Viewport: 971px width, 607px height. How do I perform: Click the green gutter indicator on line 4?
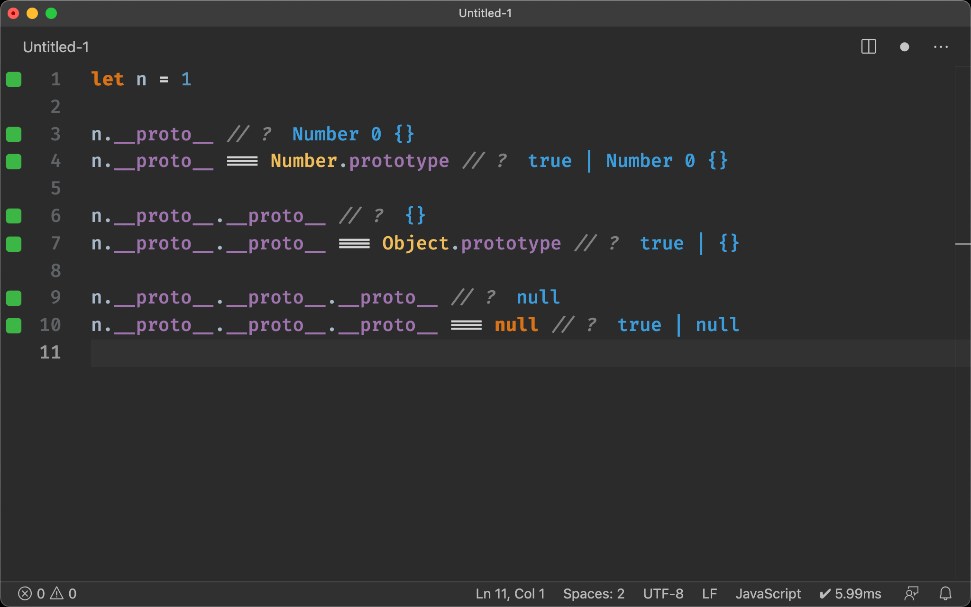14,161
